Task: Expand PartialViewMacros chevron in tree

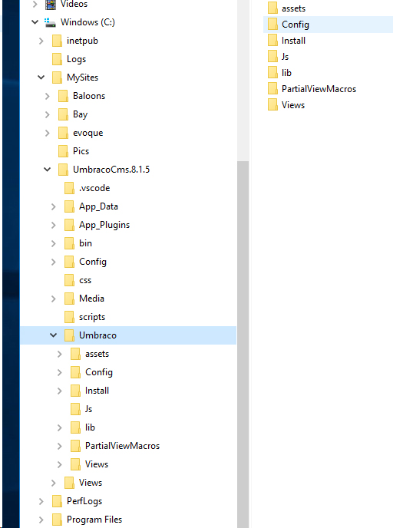Action: click(x=60, y=446)
